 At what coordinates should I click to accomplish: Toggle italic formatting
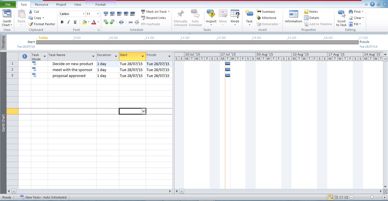(68, 22)
